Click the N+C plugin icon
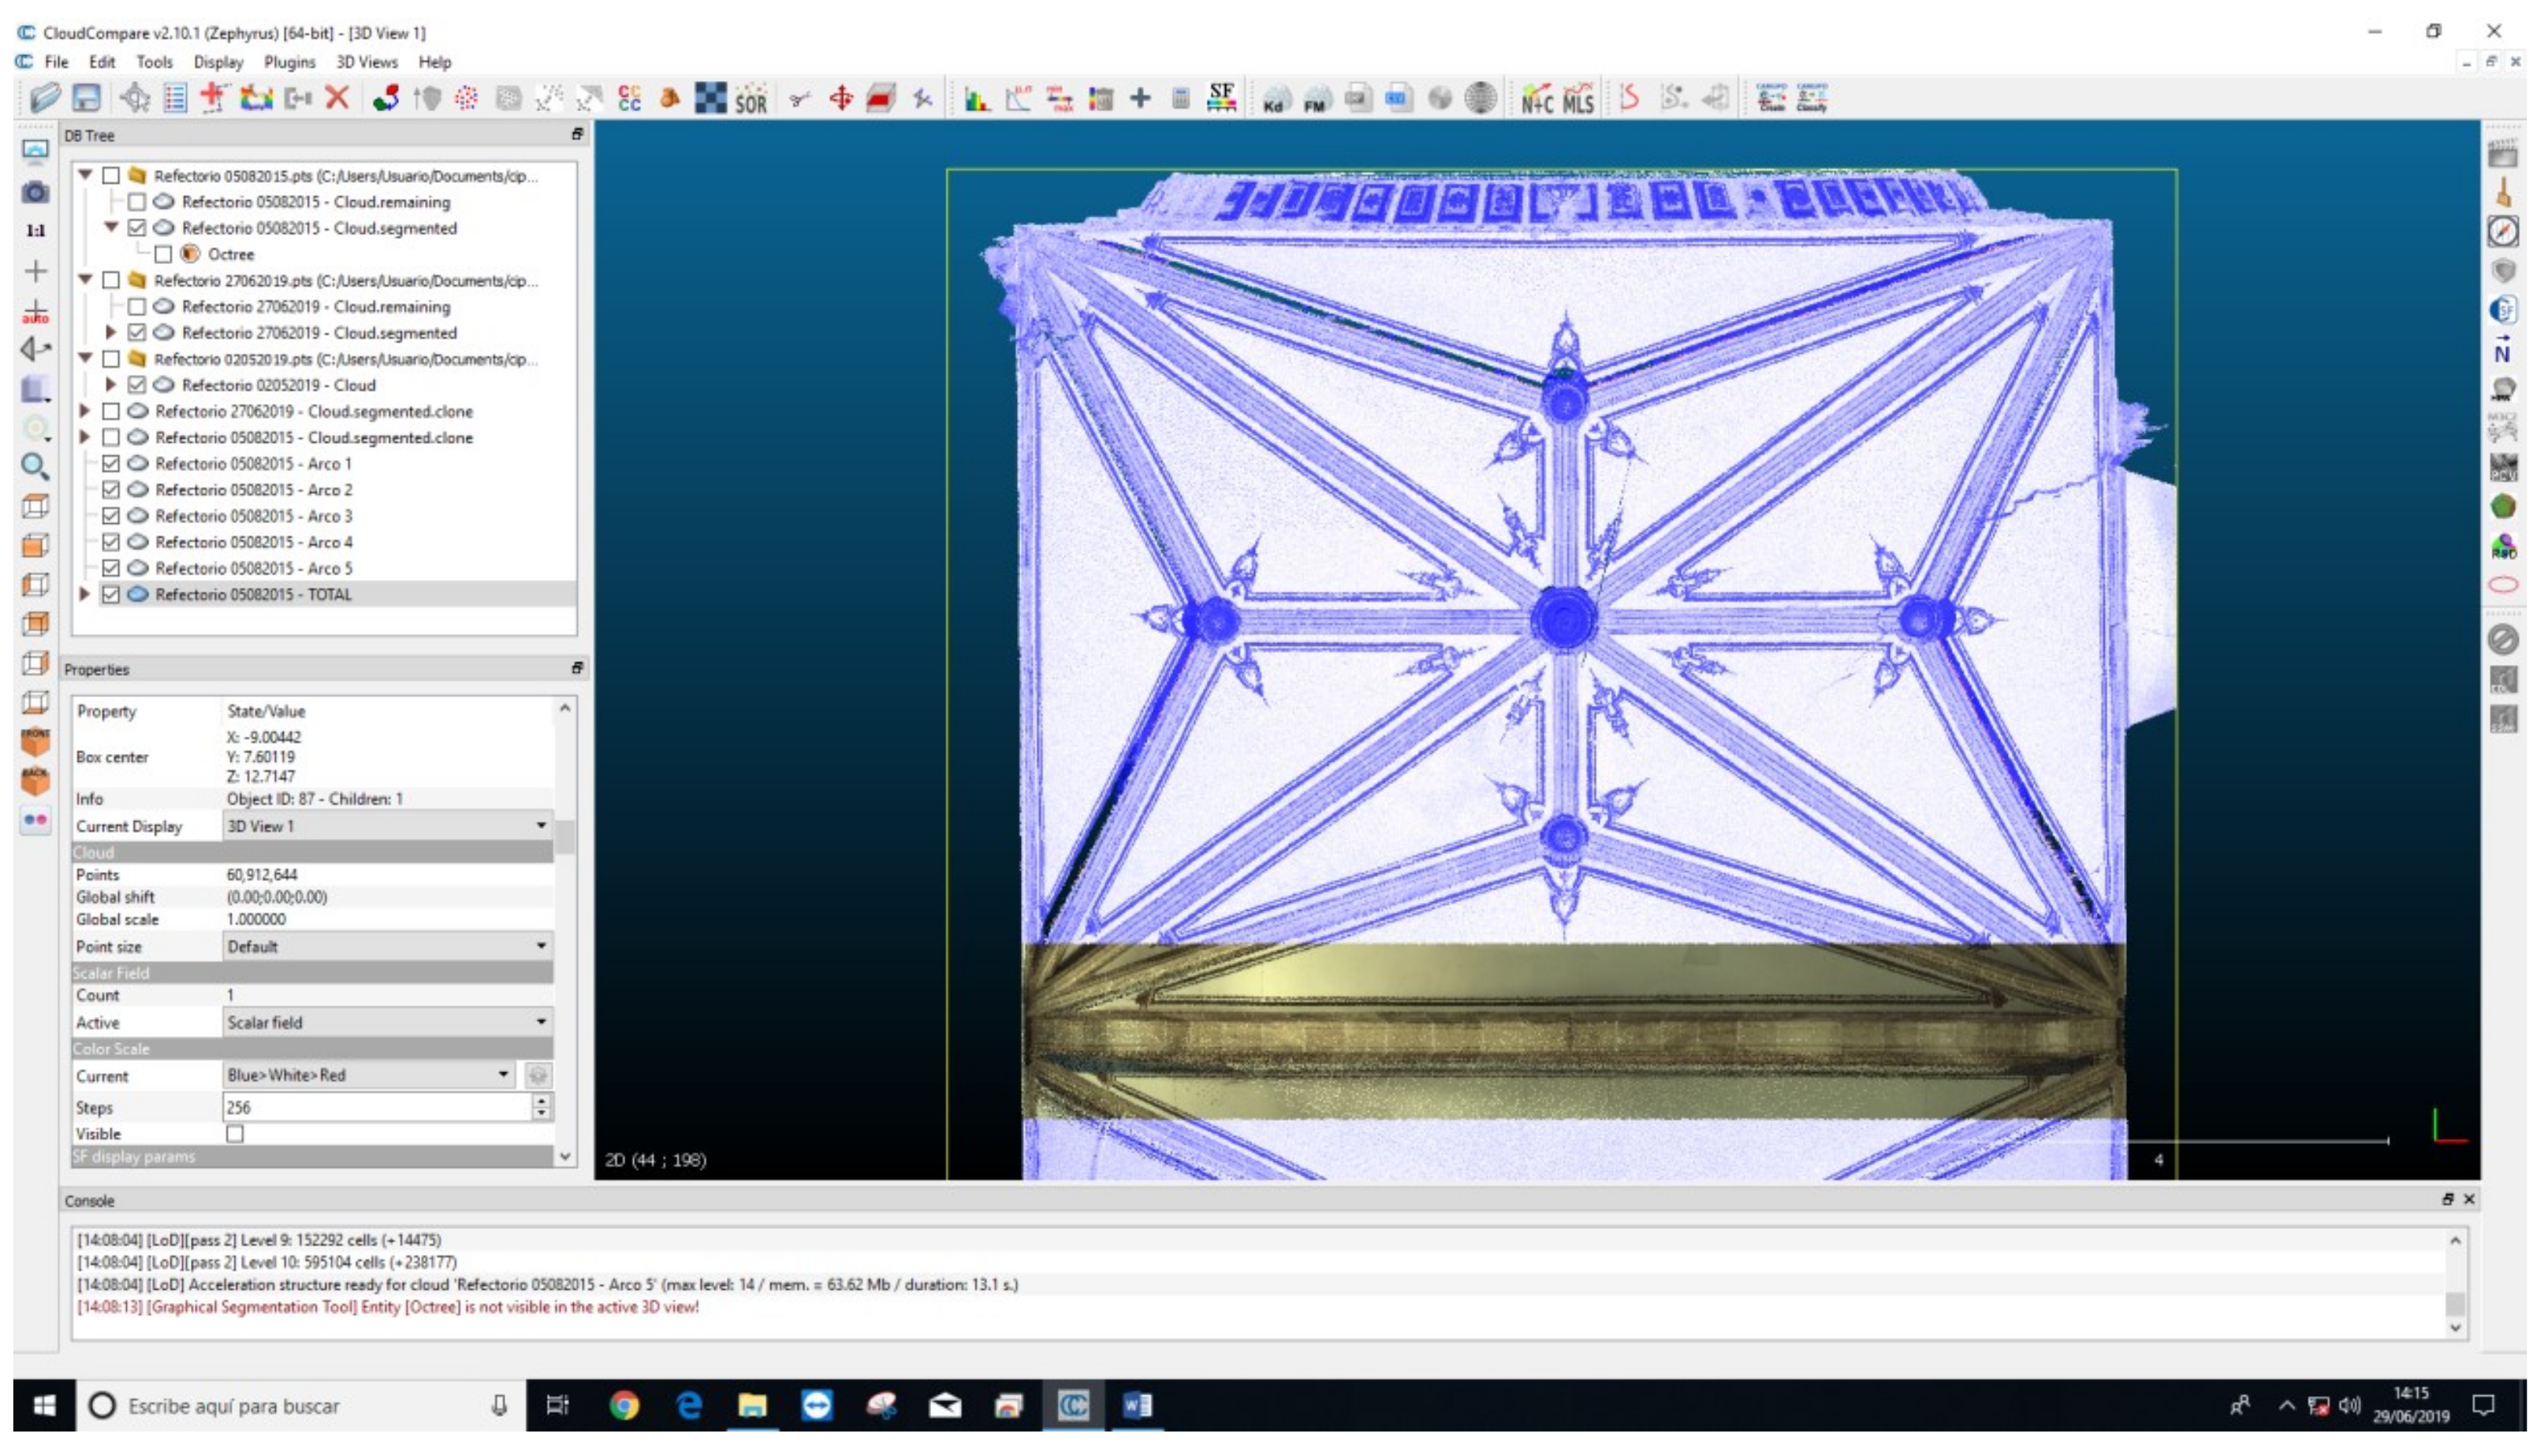Image resolution: width=2548 pixels, height=1456 pixels. click(1537, 98)
